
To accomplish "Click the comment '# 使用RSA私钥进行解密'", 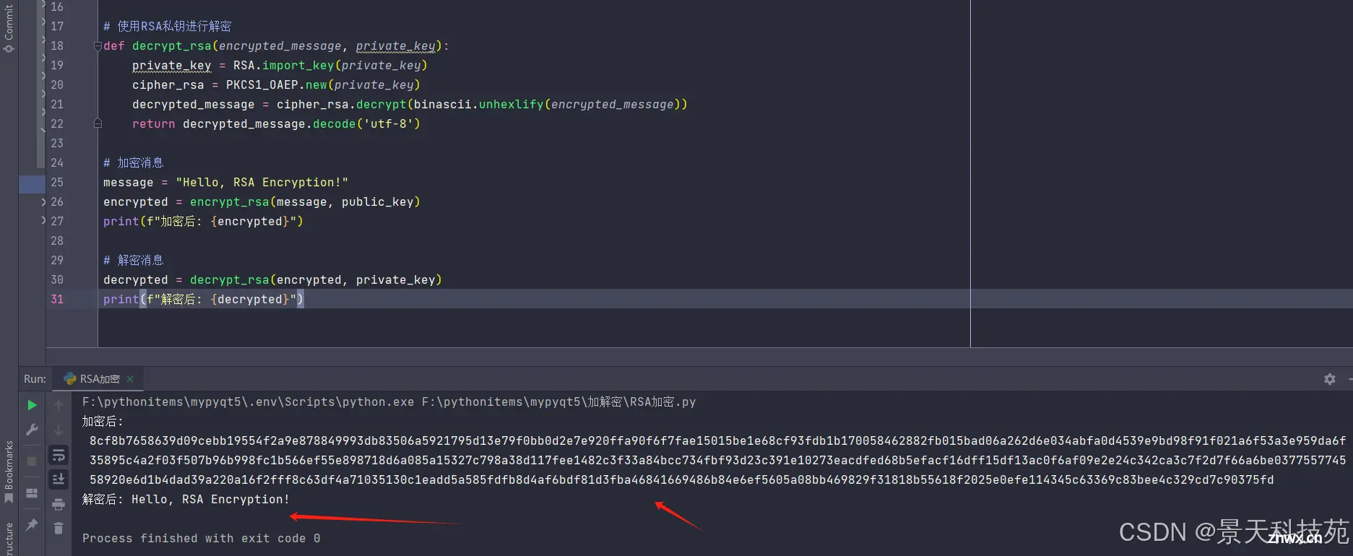I will [168, 27].
